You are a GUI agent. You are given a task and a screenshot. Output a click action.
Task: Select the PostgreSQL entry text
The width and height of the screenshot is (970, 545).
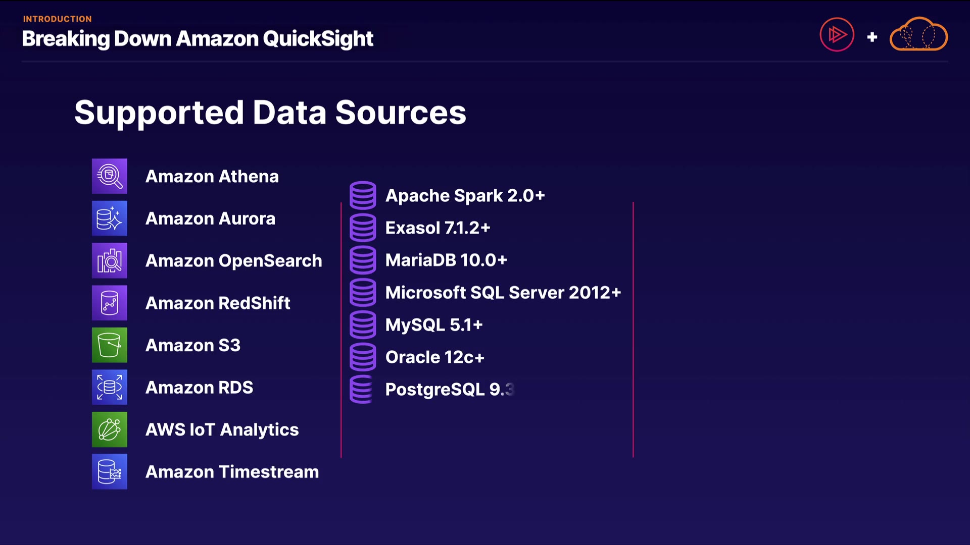click(449, 390)
